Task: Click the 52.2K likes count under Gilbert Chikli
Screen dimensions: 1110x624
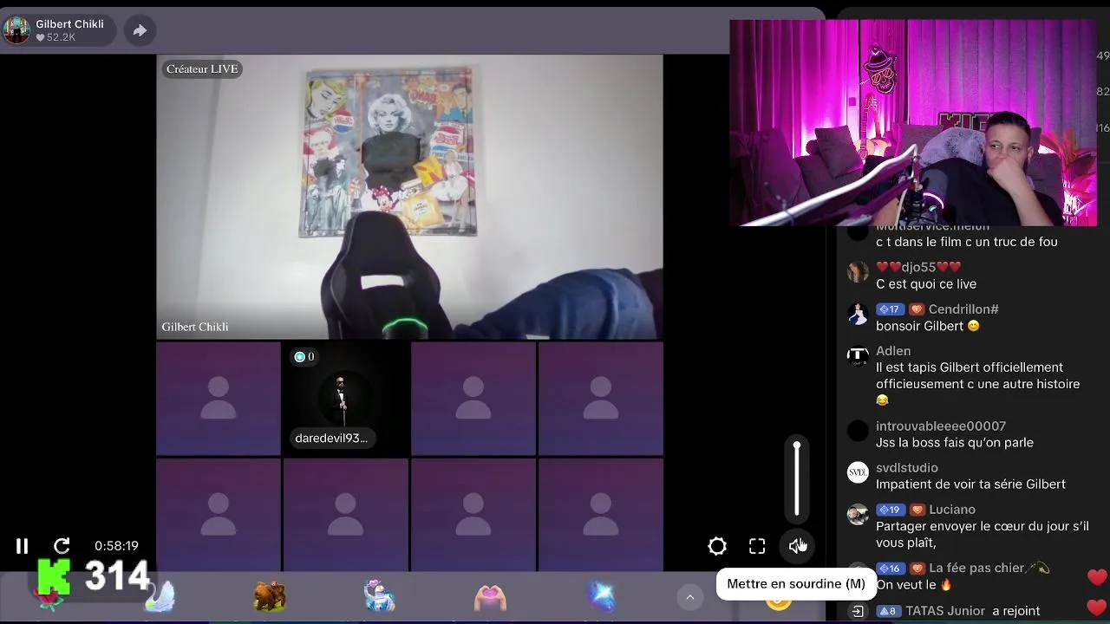Action: [55, 38]
